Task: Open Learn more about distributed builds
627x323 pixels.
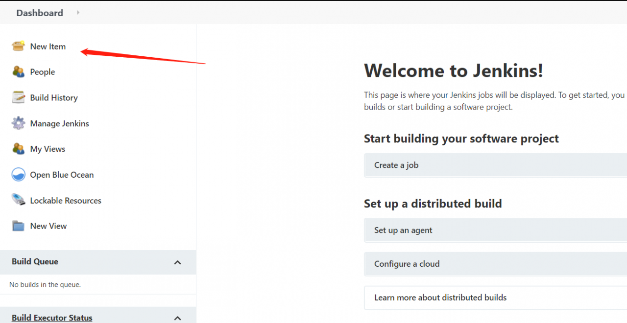Action: point(495,298)
